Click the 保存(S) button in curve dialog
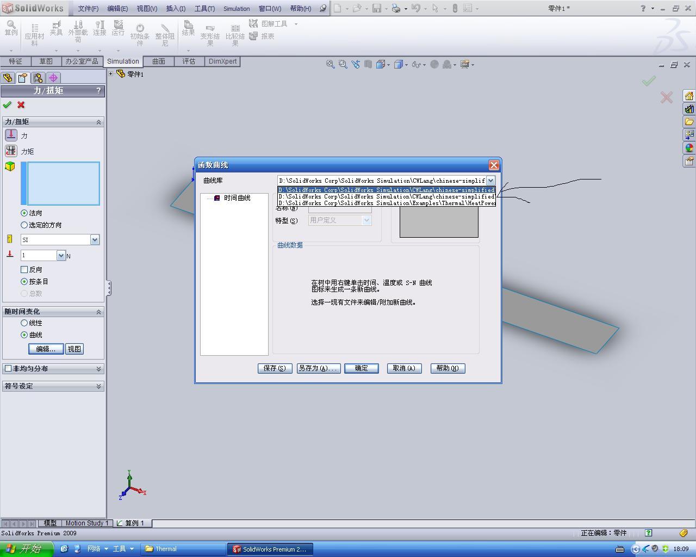Image resolution: width=696 pixels, height=557 pixels. coord(275,368)
